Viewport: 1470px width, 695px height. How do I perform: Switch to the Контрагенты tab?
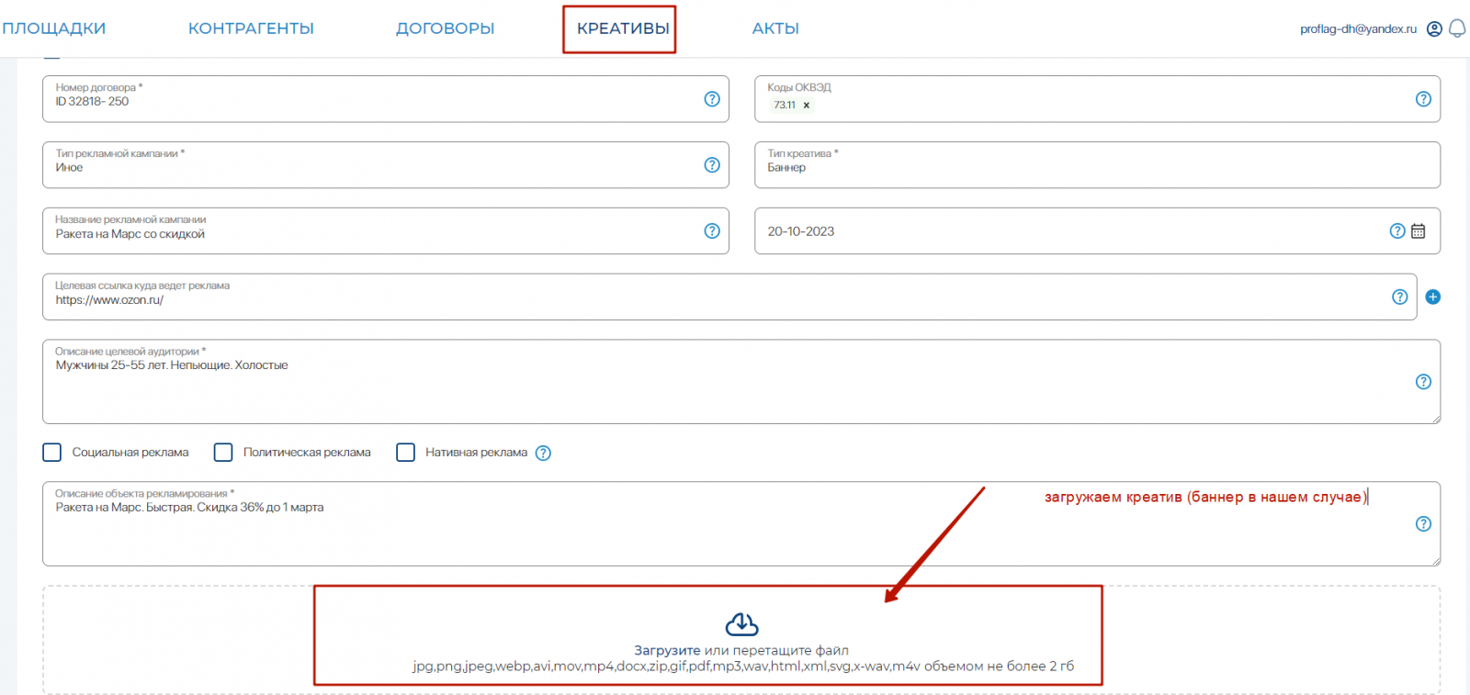coord(251,28)
